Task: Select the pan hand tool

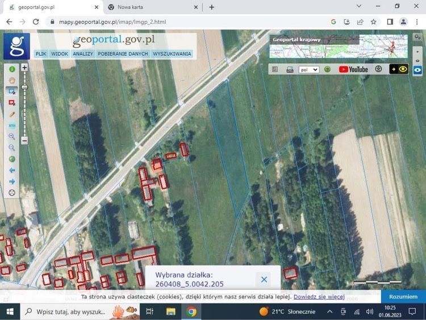Action: click(12, 80)
